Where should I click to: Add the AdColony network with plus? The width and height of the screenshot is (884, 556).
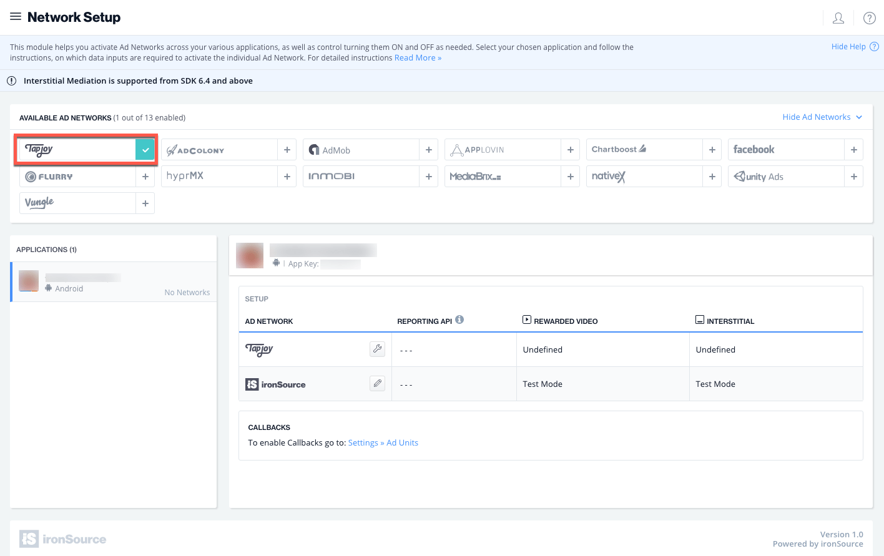point(287,150)
